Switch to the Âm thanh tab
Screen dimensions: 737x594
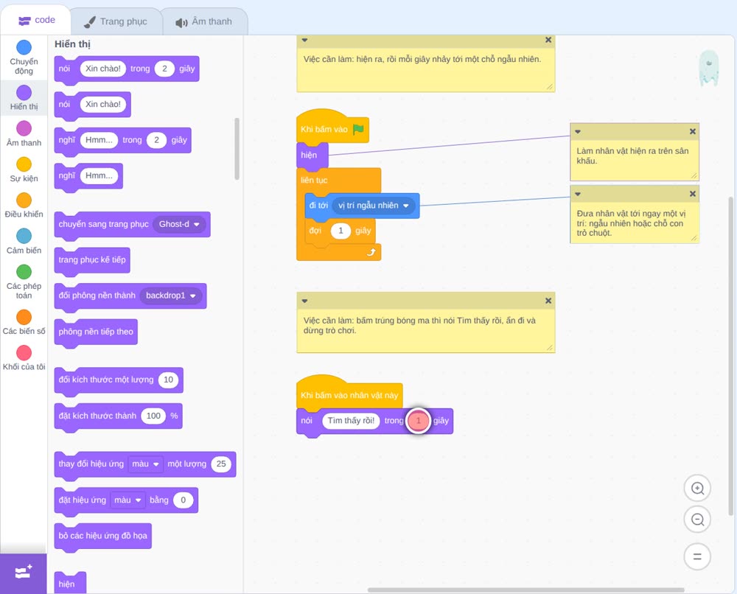[204, 21]
